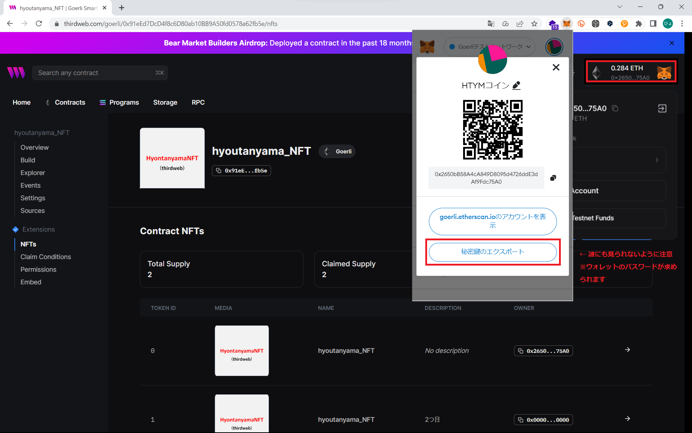The width and height of the screenshot is (692, 433).
Task: Click the MetaMask account avatar circle
Action: (x=554, y=47)
